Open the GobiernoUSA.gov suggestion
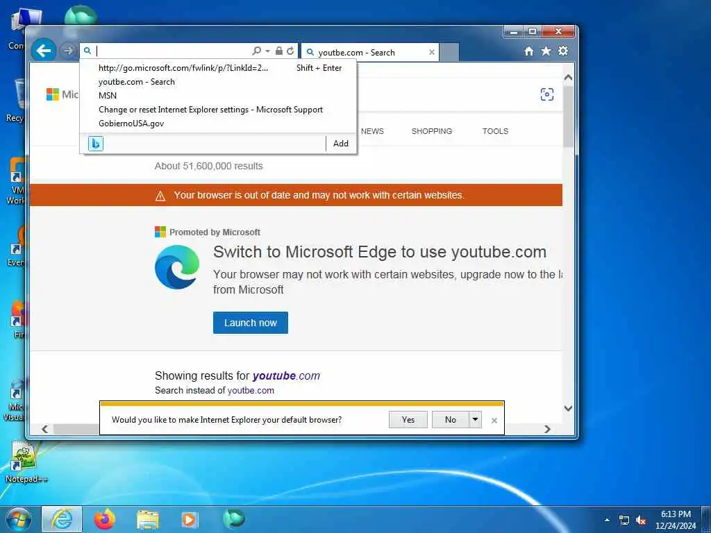Viewport: 711px width, 533px height. (218, 124)
